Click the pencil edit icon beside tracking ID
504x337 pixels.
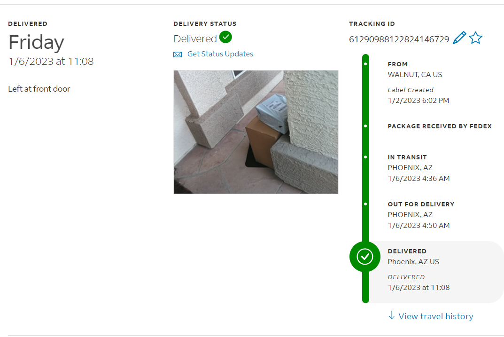coord(459,38)
